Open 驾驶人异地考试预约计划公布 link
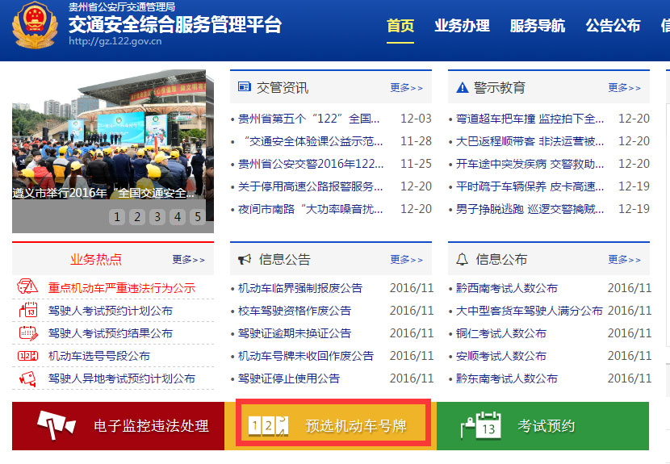This screenshot has width=670, height=464. pyautogui.click(x=122, y=378)
